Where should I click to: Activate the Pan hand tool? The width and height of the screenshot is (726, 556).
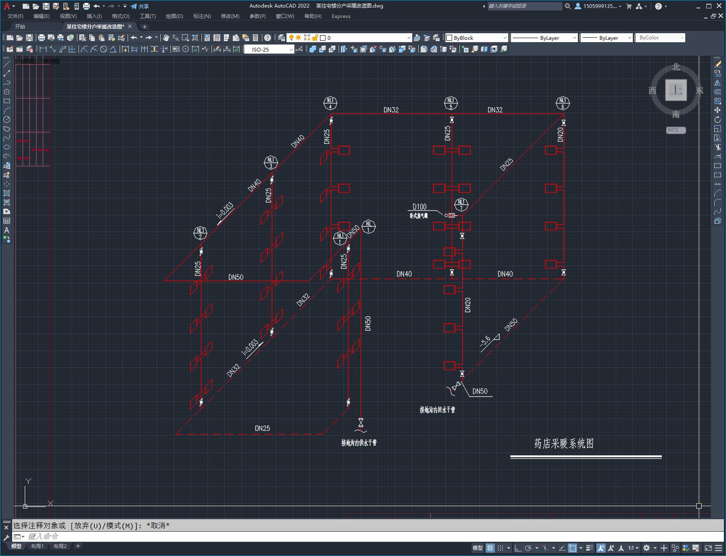tap(166, 38)
